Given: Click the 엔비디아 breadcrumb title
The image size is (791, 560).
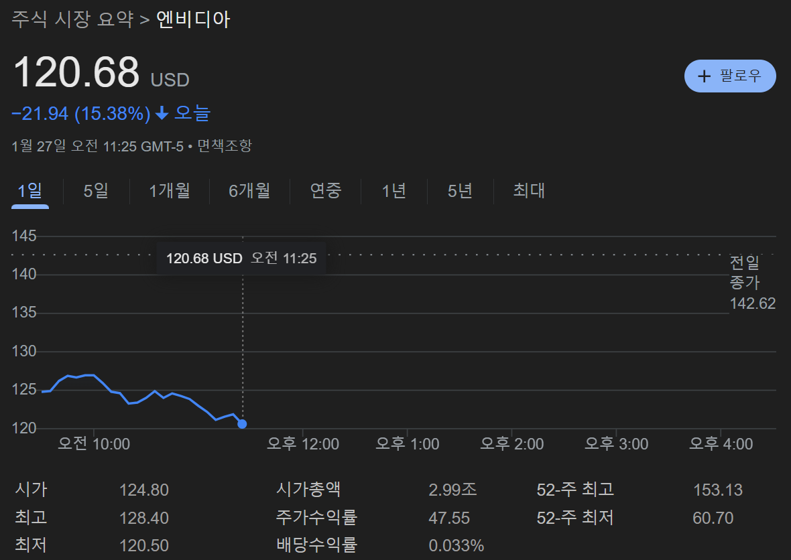Looking at the screenshot, I should tap(193, 19).
